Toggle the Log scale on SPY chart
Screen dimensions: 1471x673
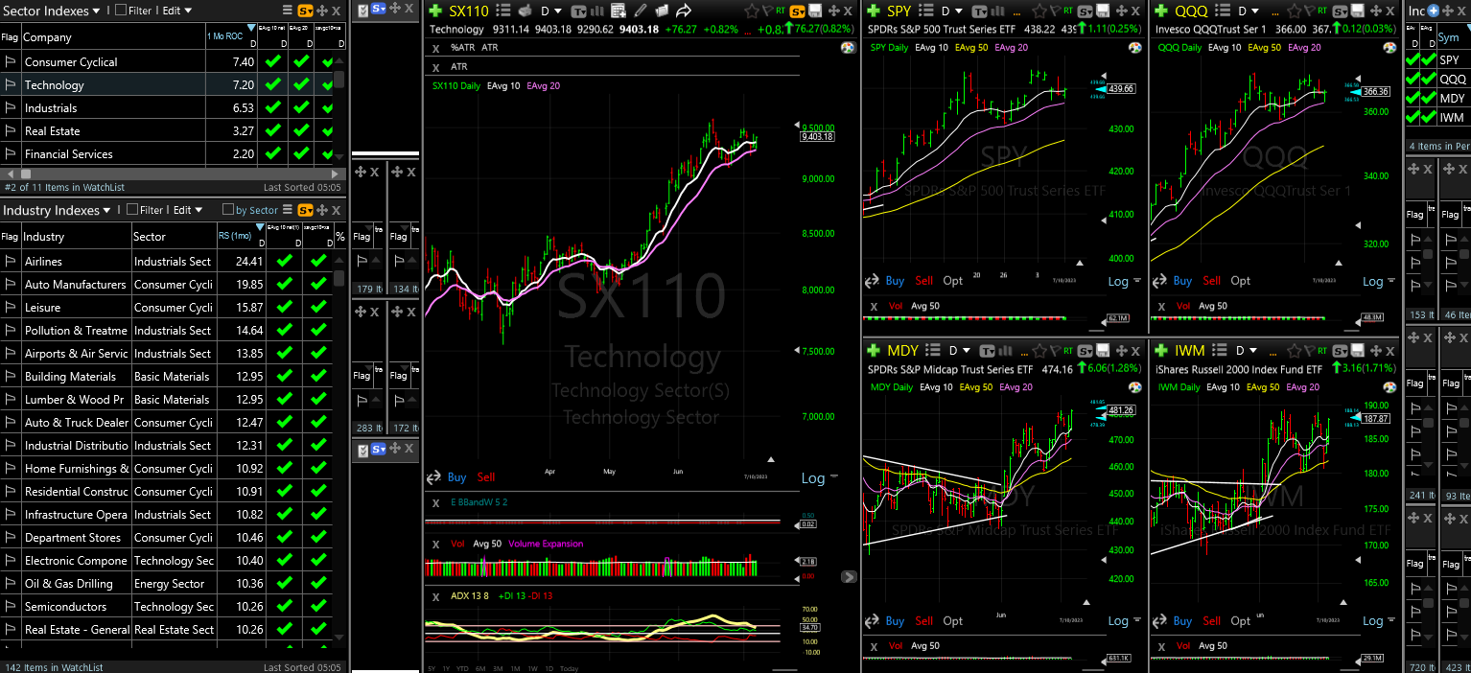[x=1118, y=281]
